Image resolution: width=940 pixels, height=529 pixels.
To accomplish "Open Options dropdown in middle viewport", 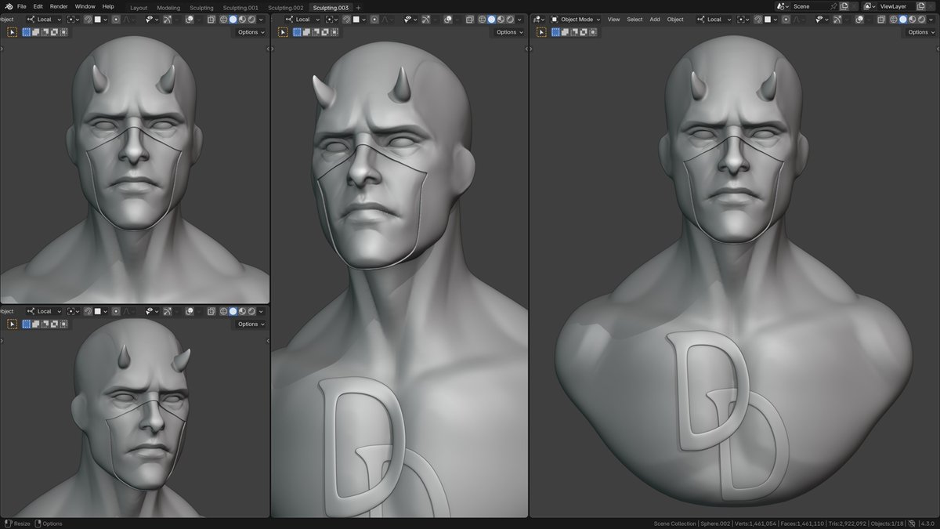I will point(509,32).
